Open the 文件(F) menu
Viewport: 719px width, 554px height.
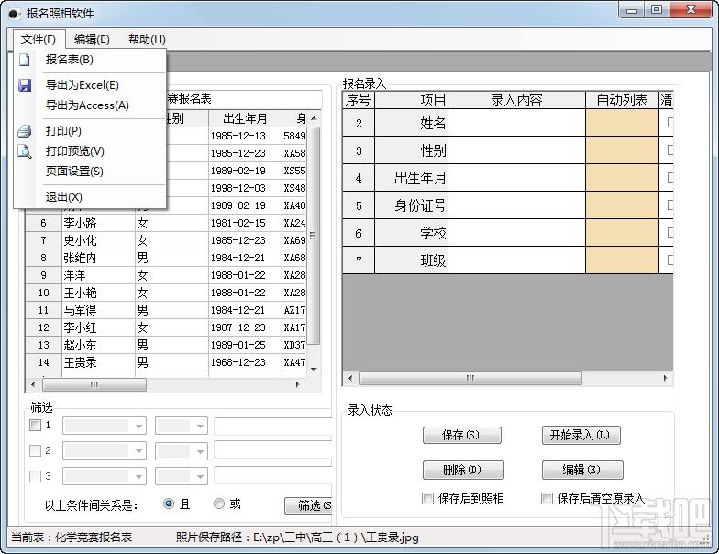tap(39, 39)
